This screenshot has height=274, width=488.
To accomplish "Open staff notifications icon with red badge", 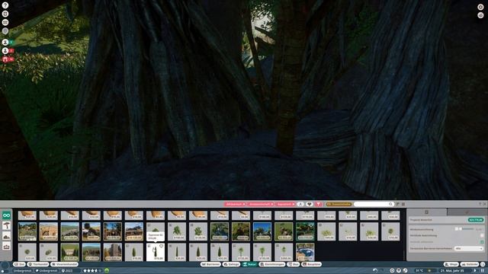I will (5, 51).
